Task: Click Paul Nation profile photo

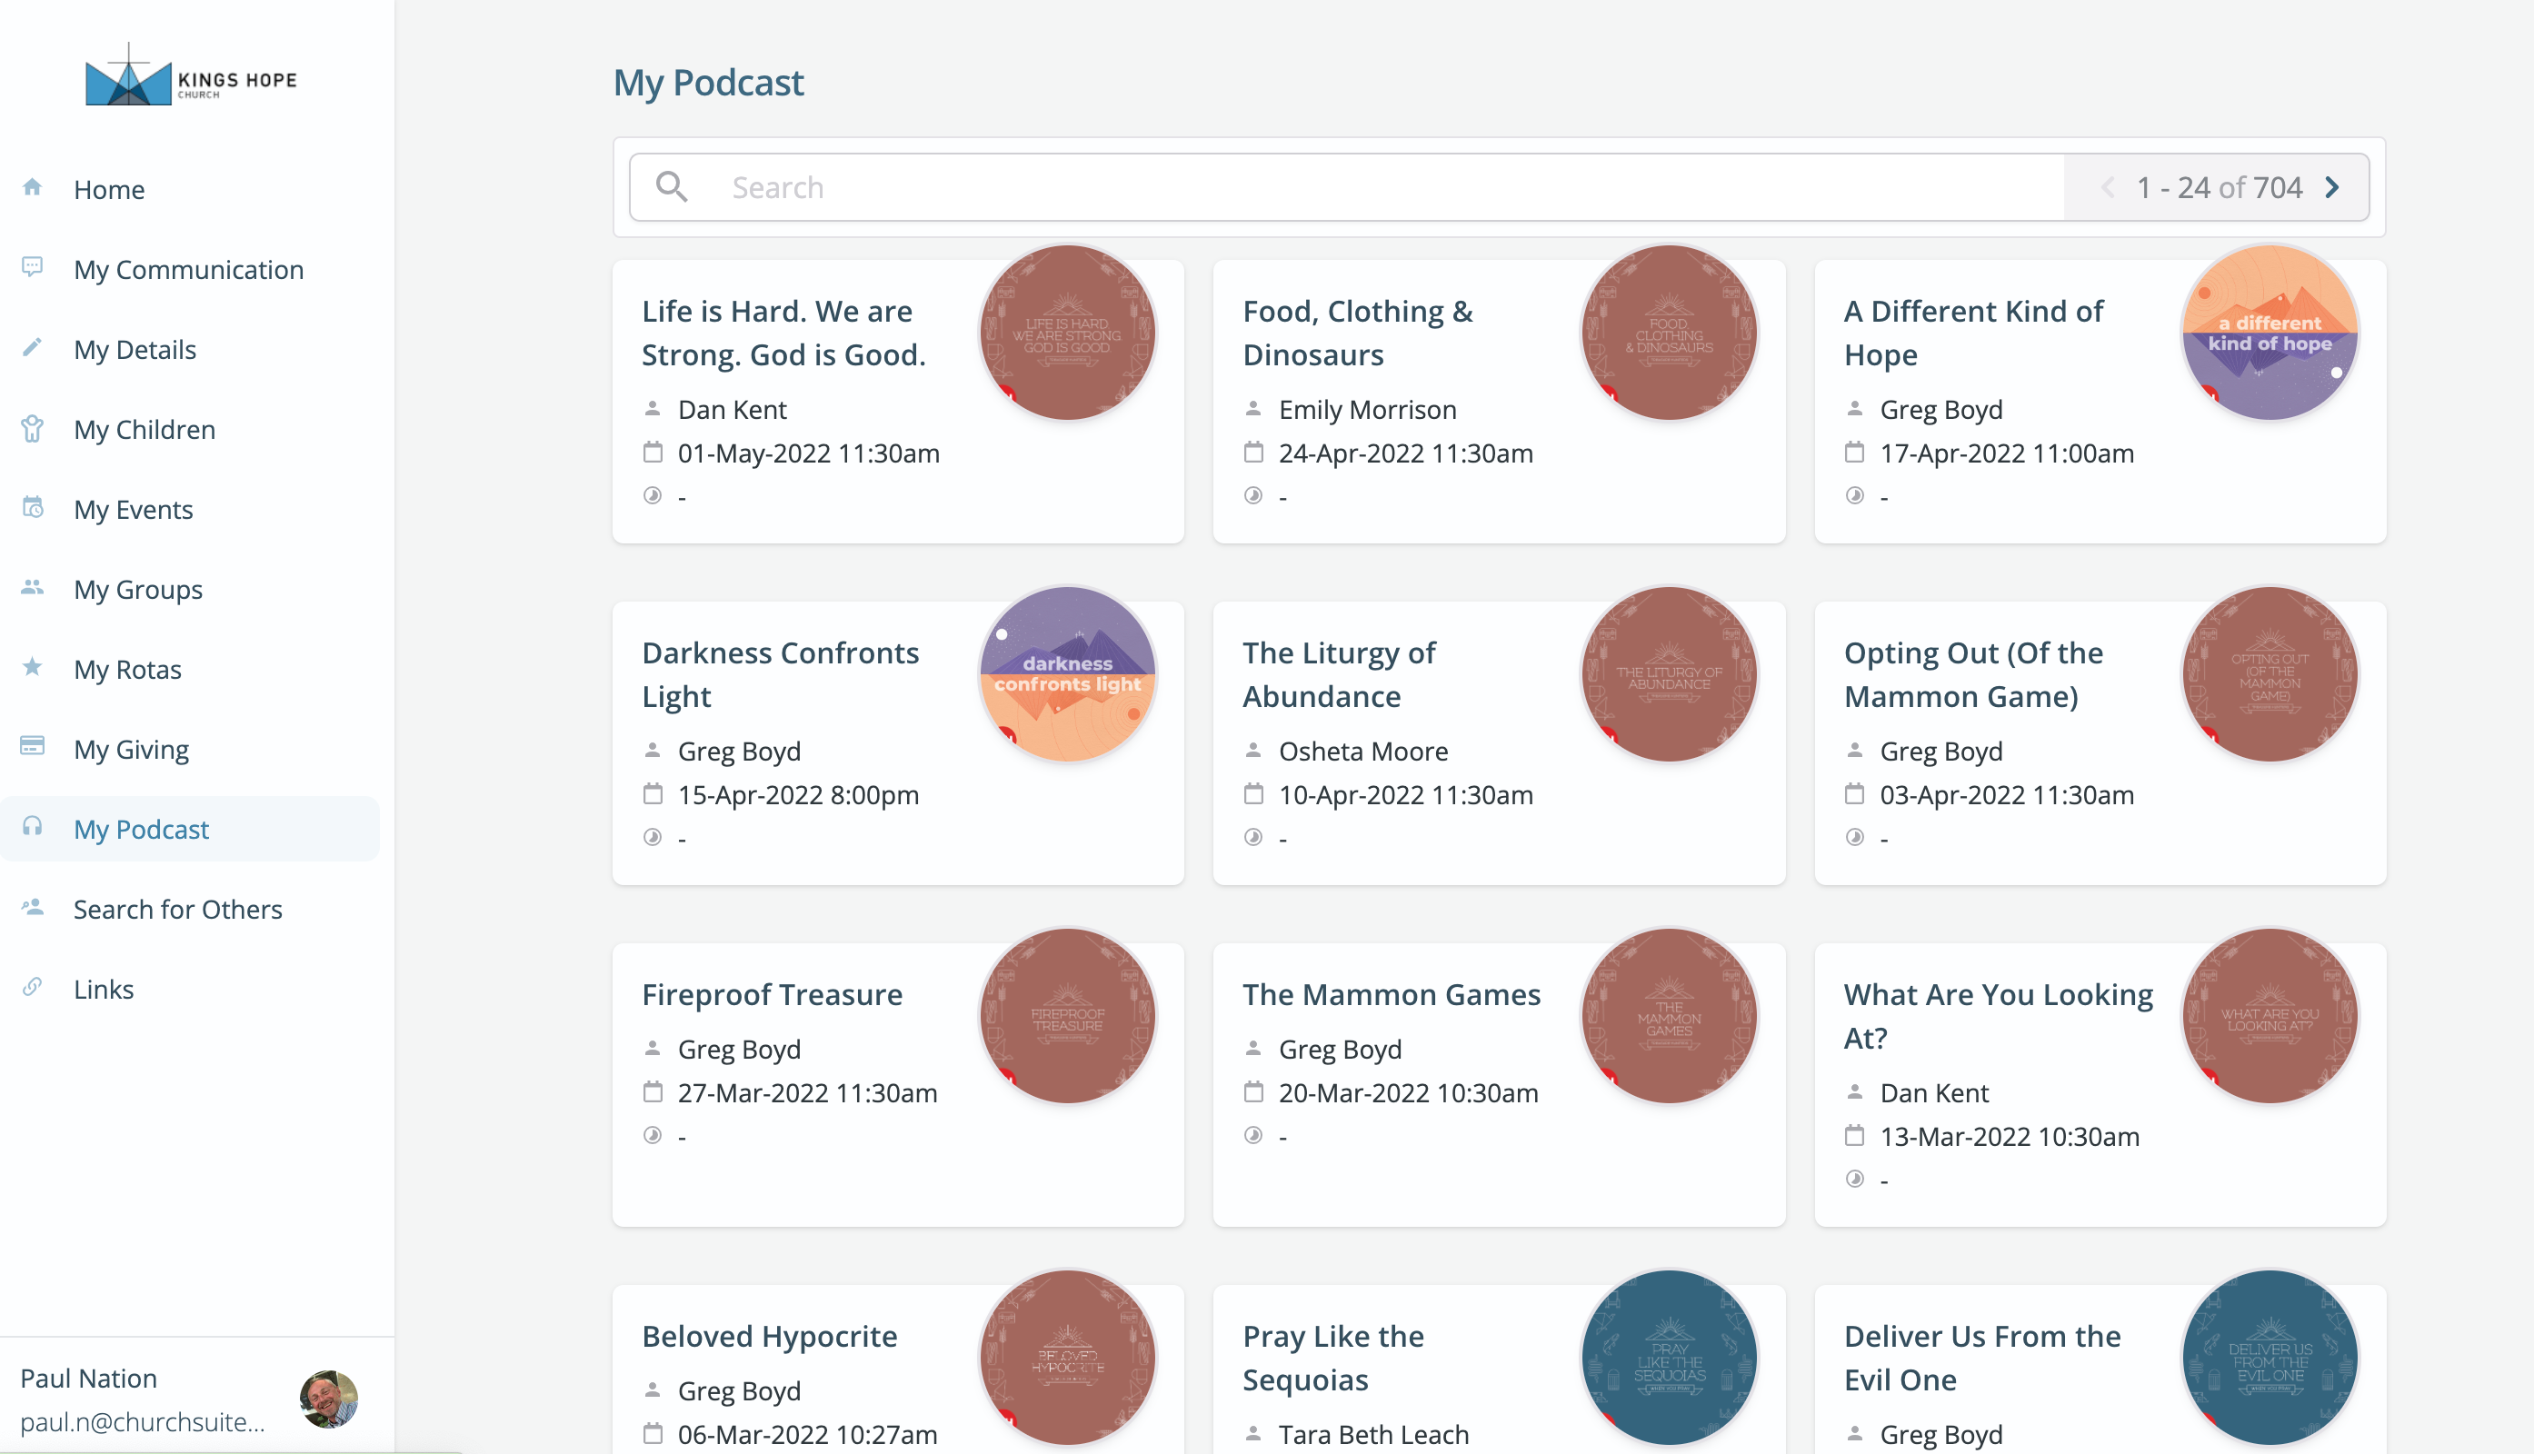Action: click(x=329, y=1398)
